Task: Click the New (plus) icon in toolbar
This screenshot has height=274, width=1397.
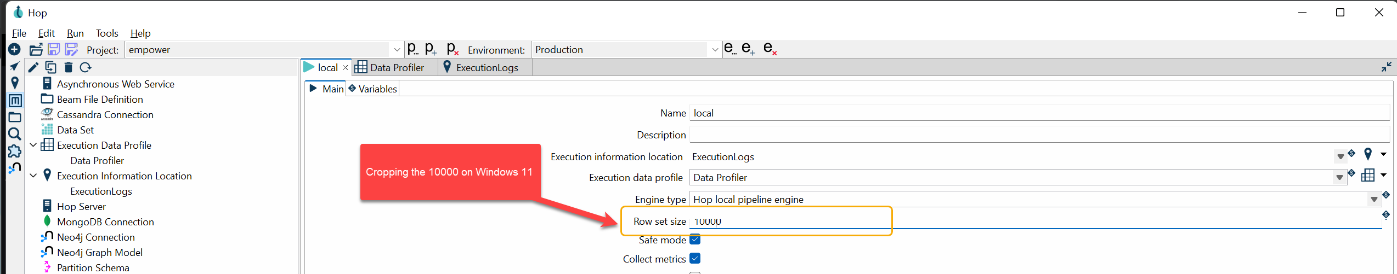Action: (x=15, y=49)
